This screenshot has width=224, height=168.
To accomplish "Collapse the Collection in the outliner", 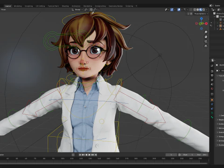I will [215, 16].
